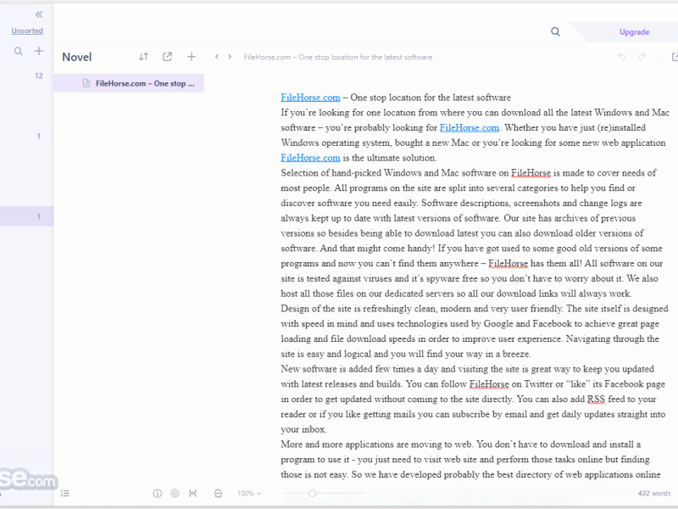Create new document with plus next to Novel

192,57
